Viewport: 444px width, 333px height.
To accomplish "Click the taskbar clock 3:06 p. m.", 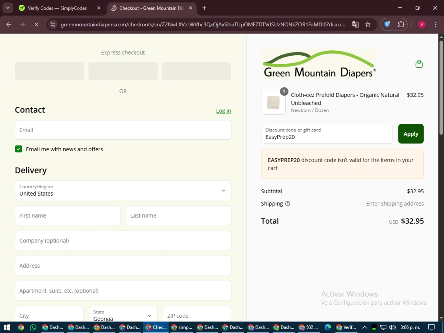I will pyautogui.click(x=410, y=327).
